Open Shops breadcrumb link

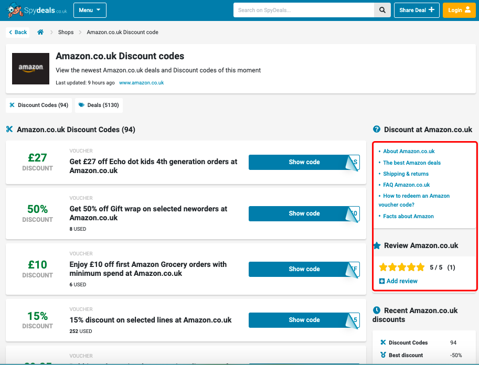click(66, 32)
